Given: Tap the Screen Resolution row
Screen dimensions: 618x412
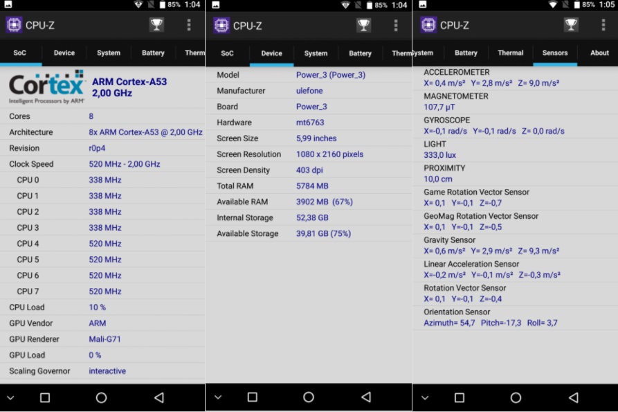Looking at the screenshot, I should [x=308, y=154].
